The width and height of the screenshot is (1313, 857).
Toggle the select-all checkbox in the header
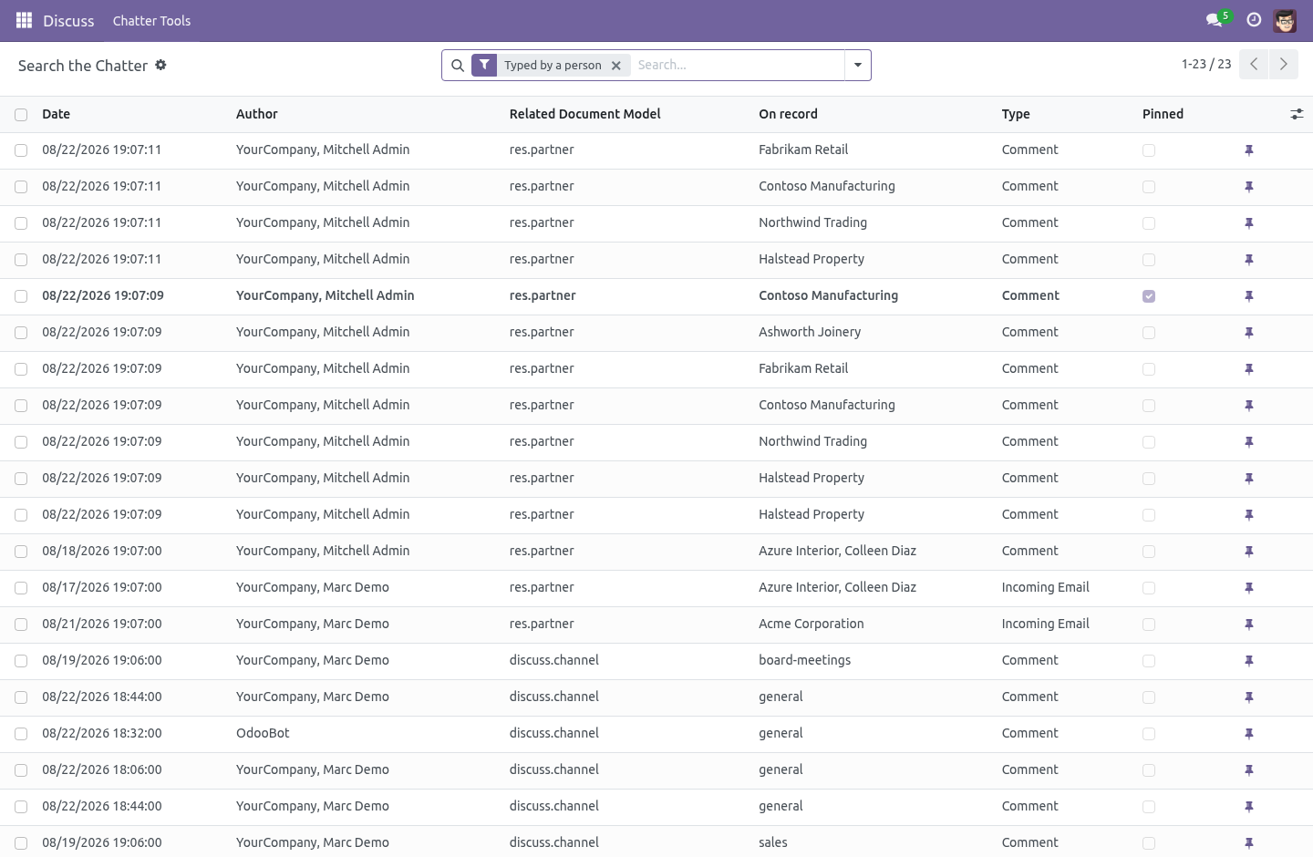tap(21, 115)
